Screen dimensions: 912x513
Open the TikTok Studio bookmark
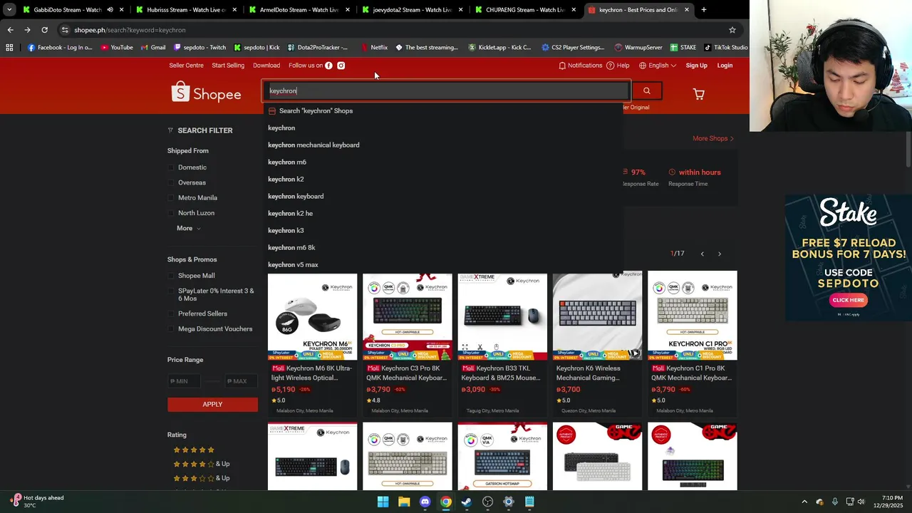pyautogui.click(x=725, y=48)
